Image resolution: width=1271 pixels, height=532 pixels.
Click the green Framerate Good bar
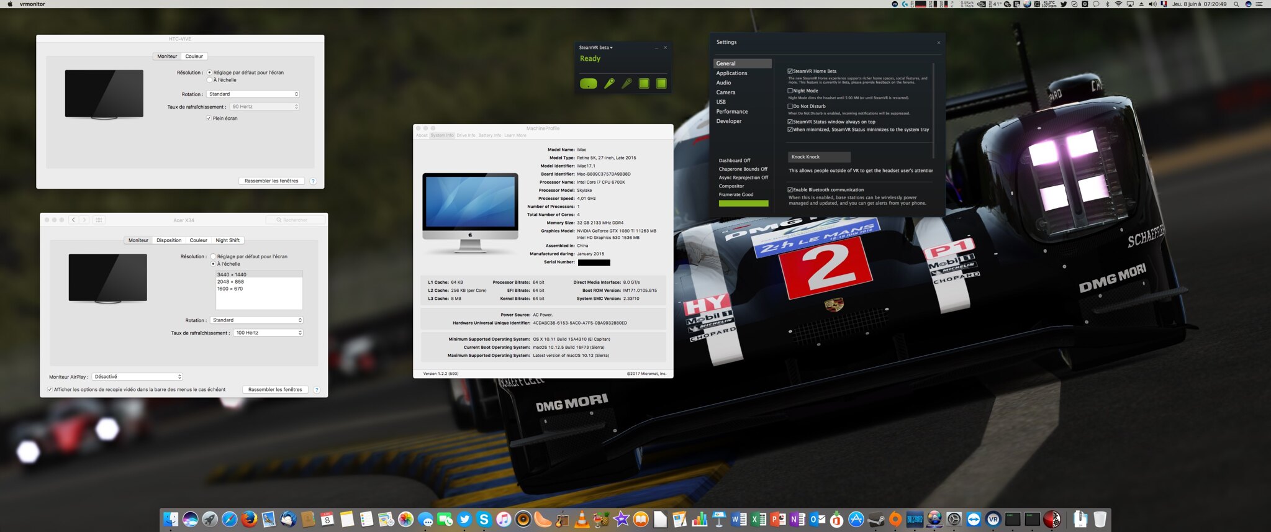coord(743,203)
